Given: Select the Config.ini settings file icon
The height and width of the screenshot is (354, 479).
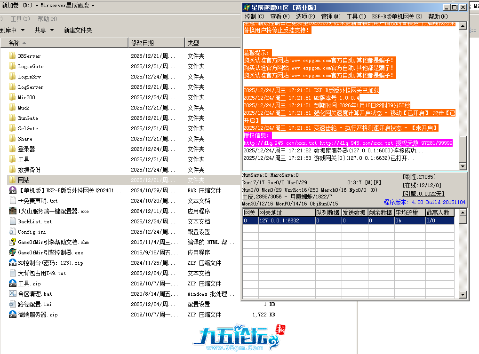Looking at the screenshot, I should pos(13,232).
